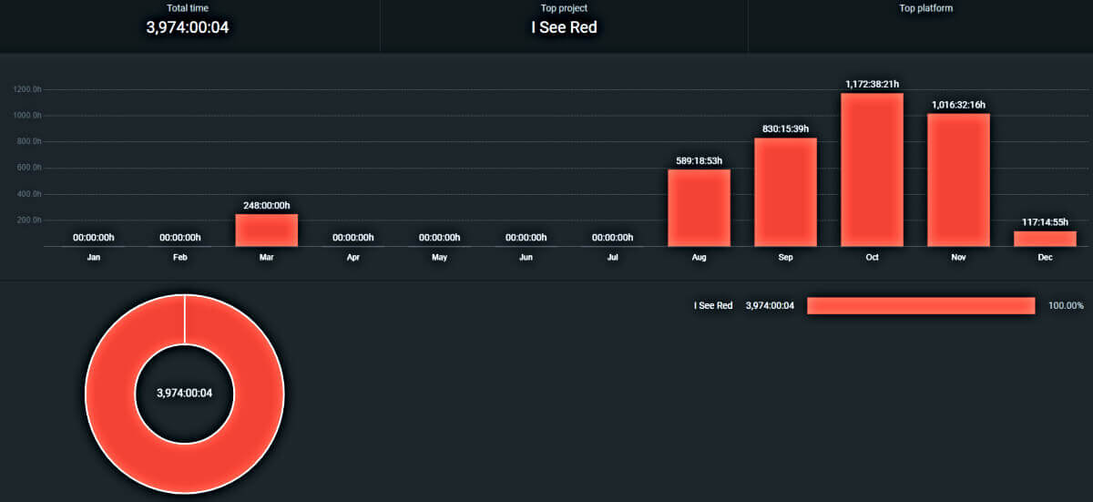Click the 100.00% percentage value
This screenshot has width=1093, height=502.
coord(1066,306)
